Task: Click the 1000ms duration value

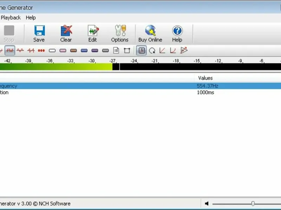Action: click(x=205, y=92)
